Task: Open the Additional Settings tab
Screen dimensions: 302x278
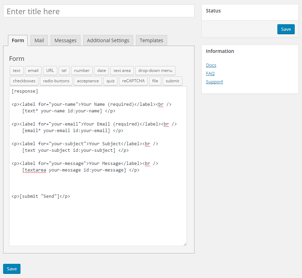Action: pos(108,40)
